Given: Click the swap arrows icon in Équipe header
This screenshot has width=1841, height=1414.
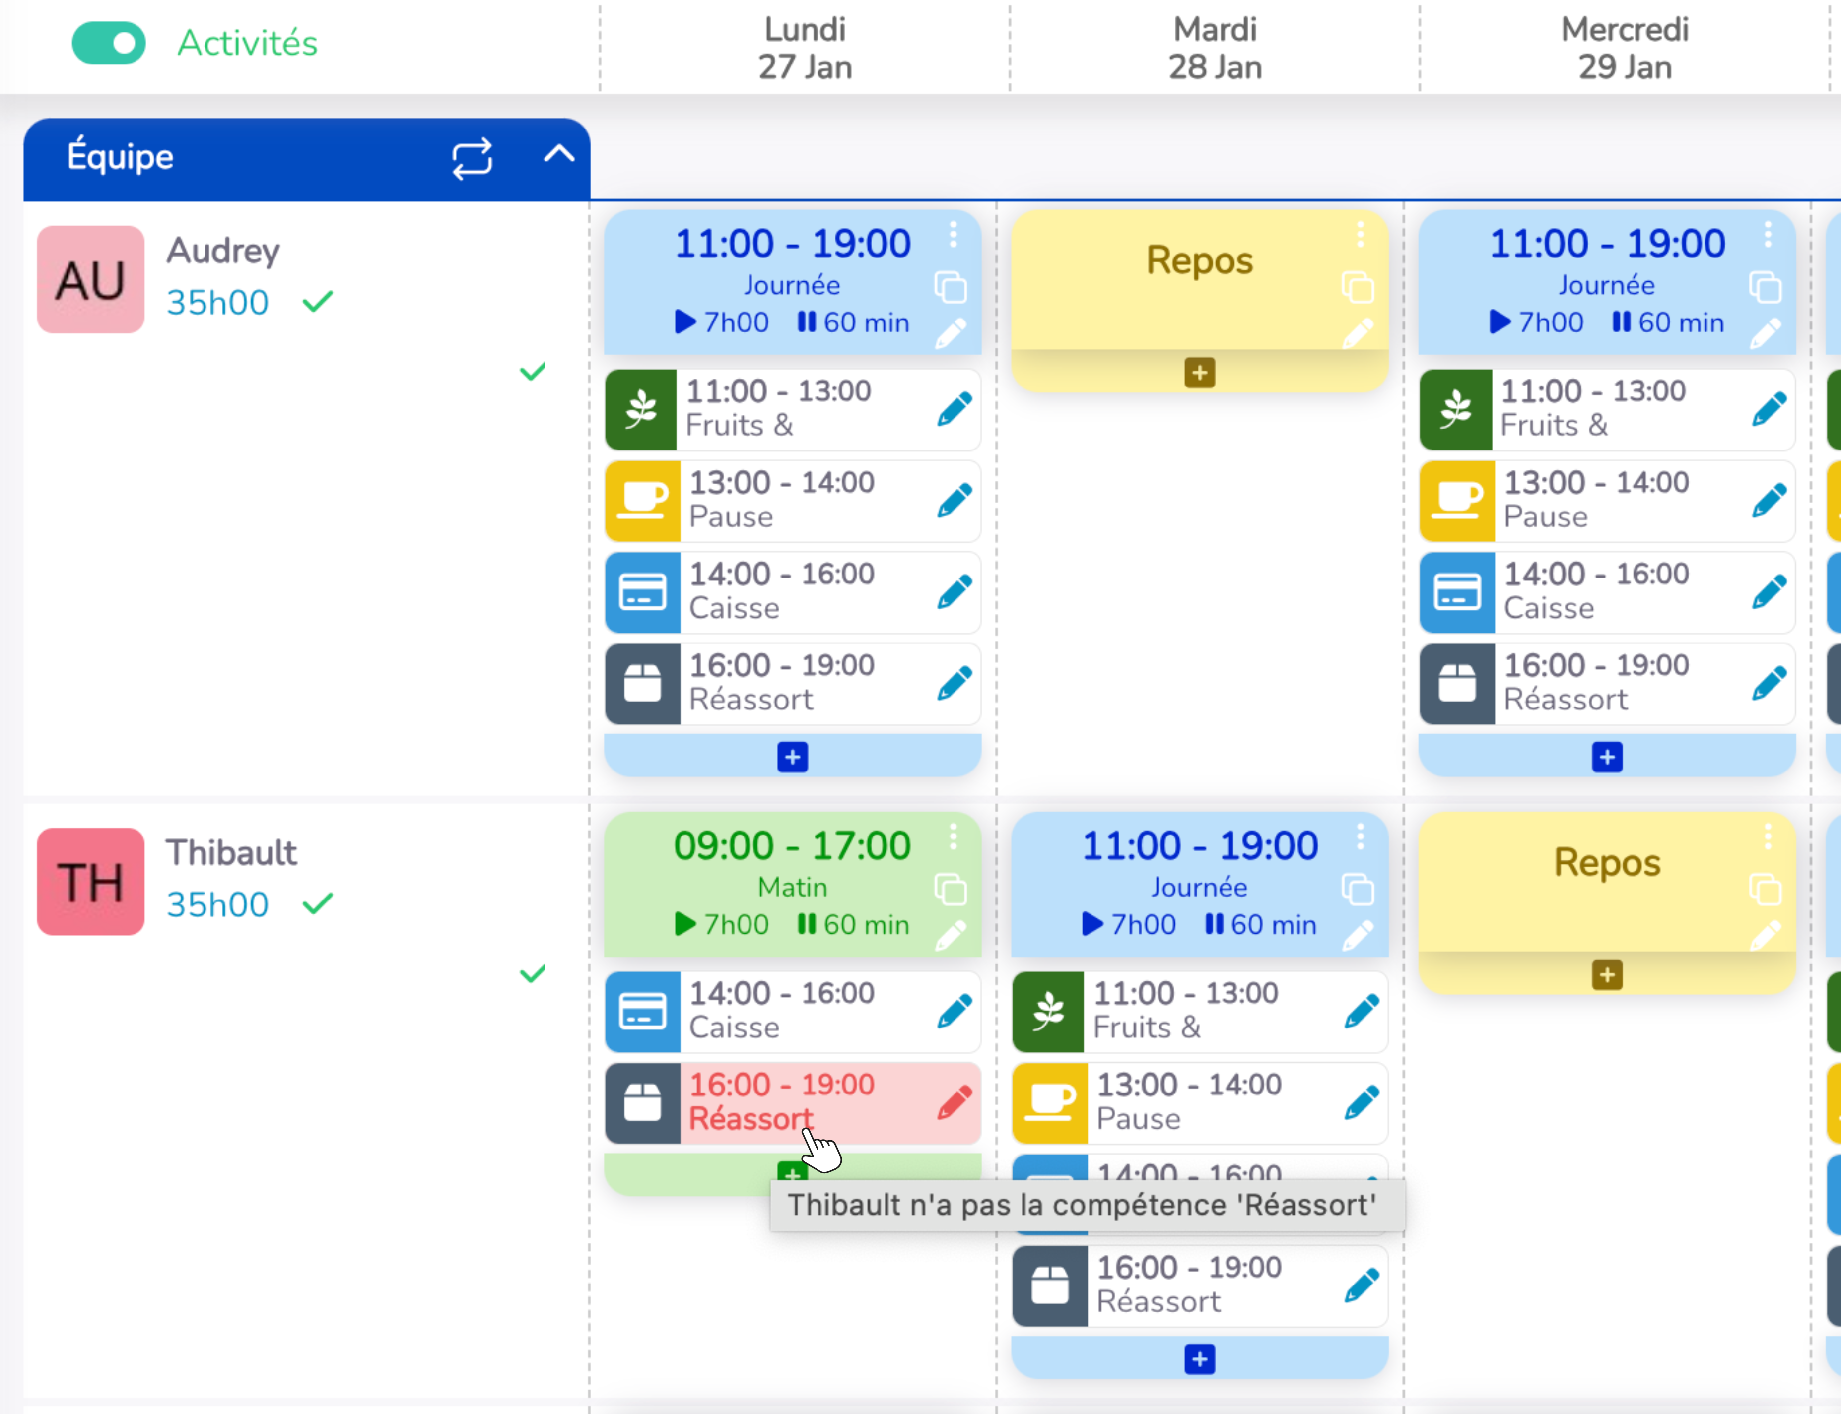Looking at the screenshot, I should (x=472, y=158).
